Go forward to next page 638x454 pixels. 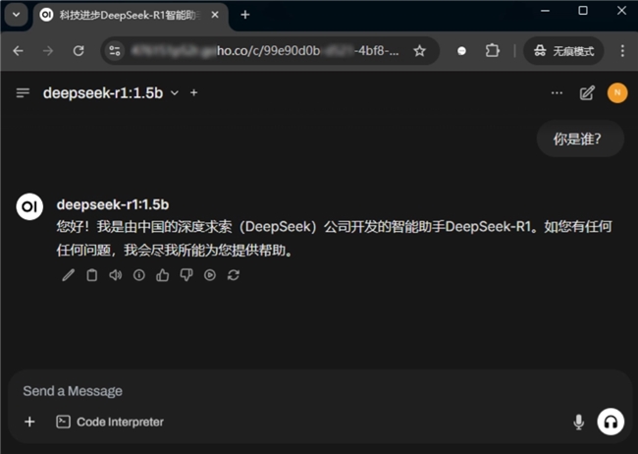48,51
